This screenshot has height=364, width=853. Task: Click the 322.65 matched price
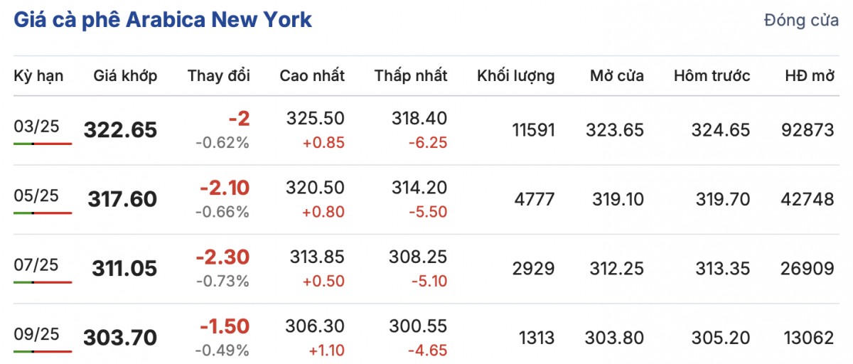[120, 130]
